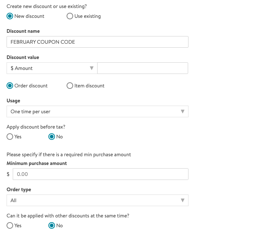This screenshot has width=262, height=236.
Task: Choose Yes for combining with other discounts
Action: [10, 225]
